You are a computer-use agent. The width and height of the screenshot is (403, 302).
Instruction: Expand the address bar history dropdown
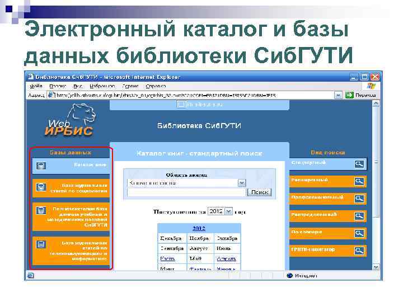[338, 95]
